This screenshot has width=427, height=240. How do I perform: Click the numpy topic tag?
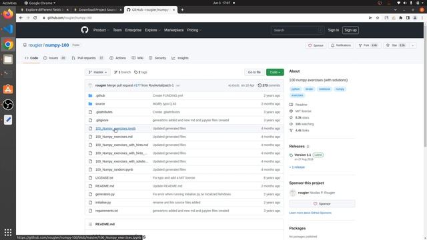pyautogui.click(x=340, y=89)
